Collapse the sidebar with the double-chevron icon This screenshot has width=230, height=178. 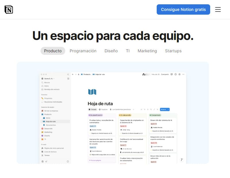click(x=68, y=74)
